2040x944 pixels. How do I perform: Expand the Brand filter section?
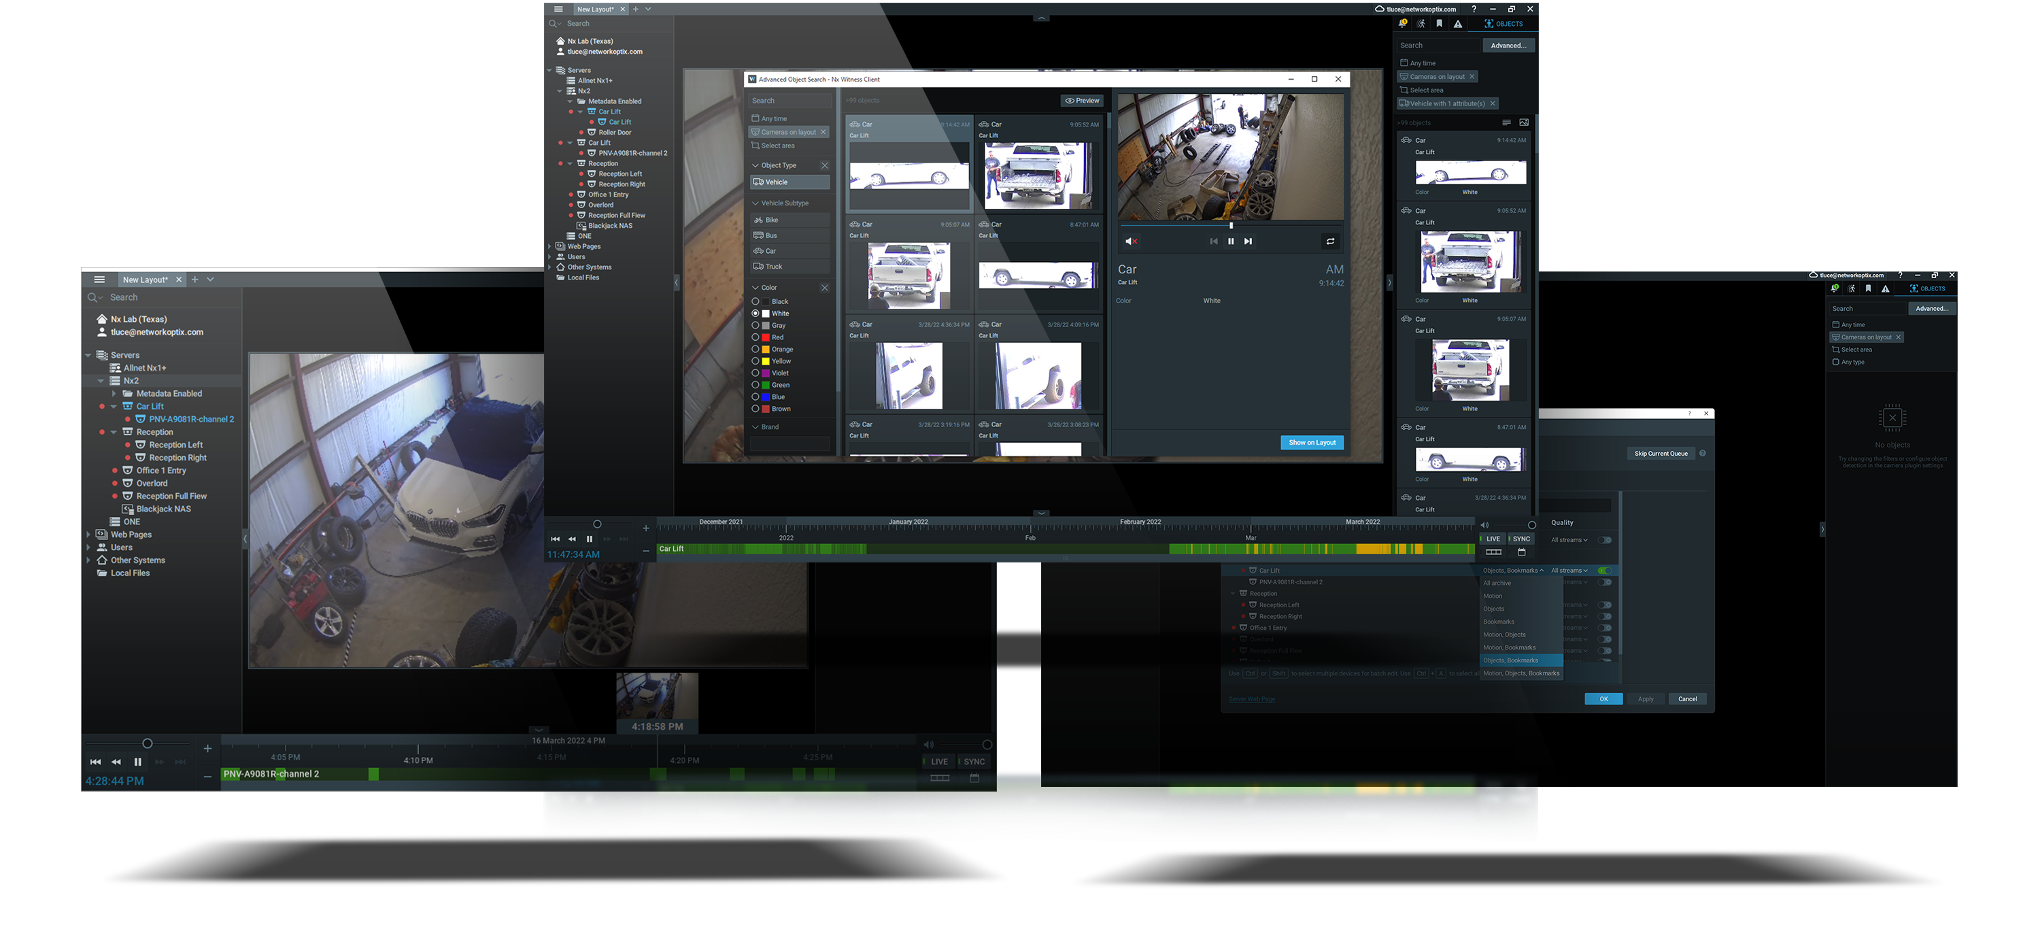point(755,427)
